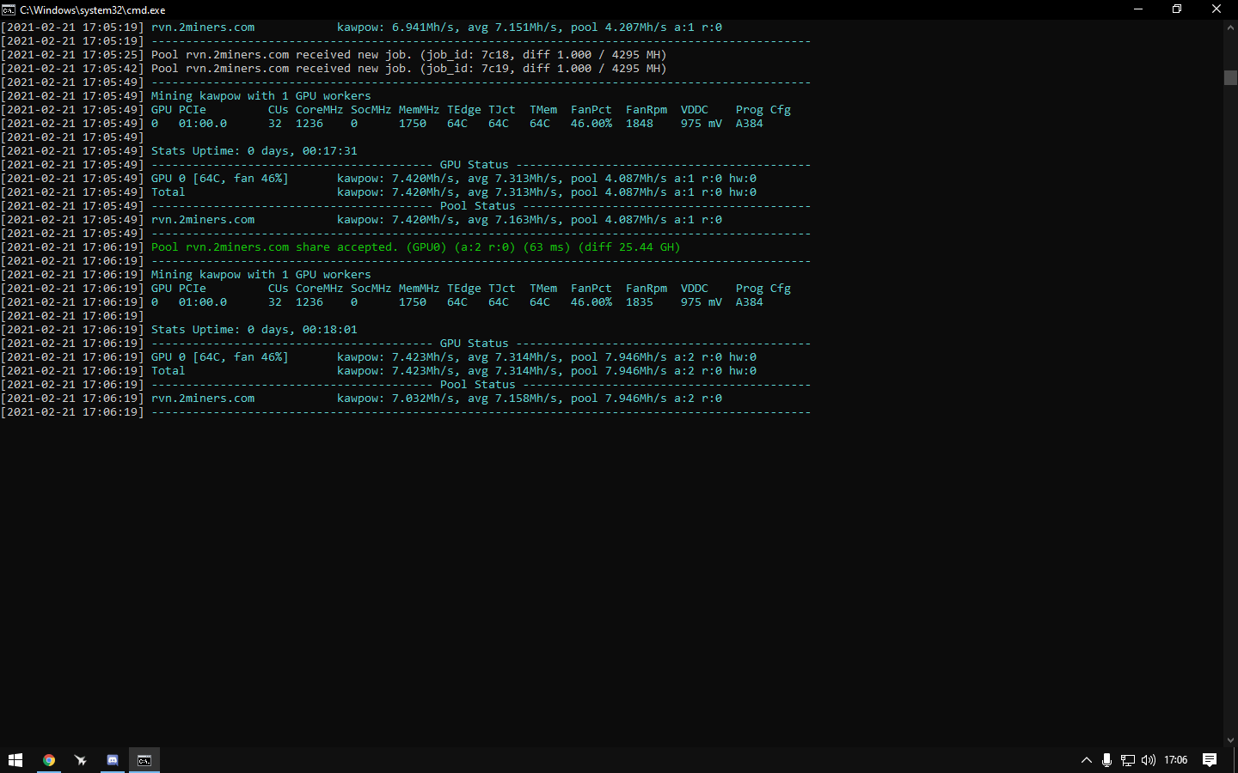The width and height of the screenshot is (1238, 773).
Task: Click the C:\Windows\system32\cmd.exe window title
Action: [93, 10]
